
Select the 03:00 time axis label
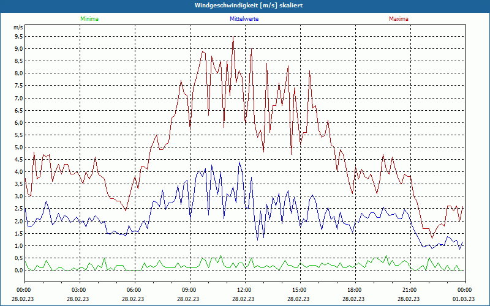79,289
